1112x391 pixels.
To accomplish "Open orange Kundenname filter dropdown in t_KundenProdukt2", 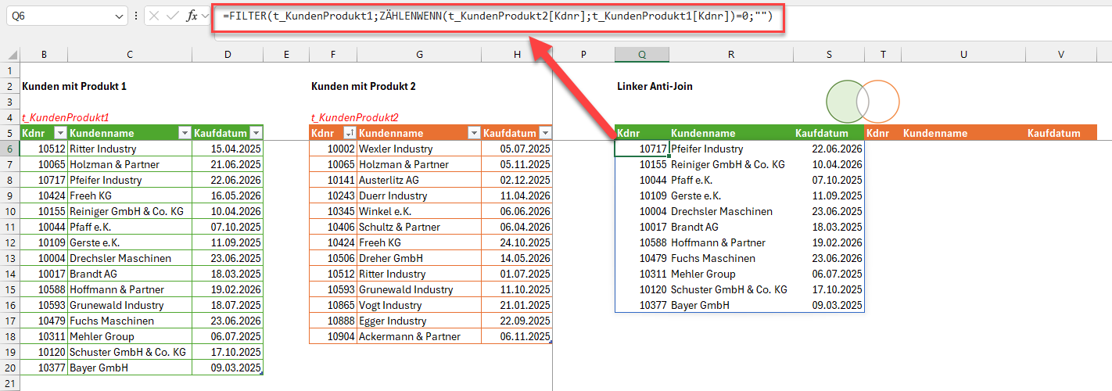I will pos(474,133).
